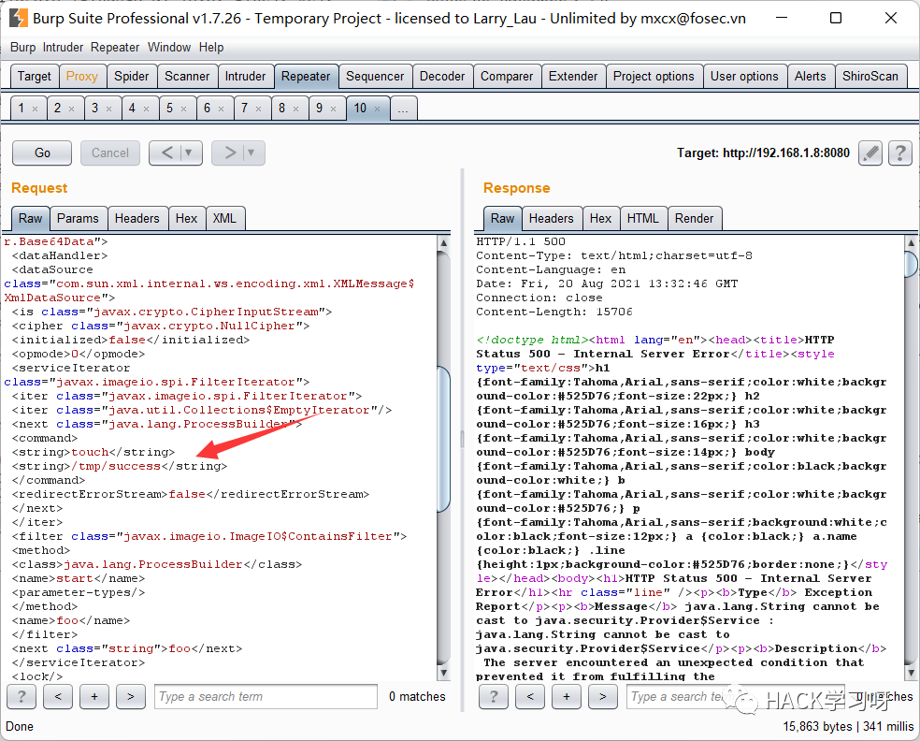
Task: Show request Hex view
Action: [x=187, y=218]
